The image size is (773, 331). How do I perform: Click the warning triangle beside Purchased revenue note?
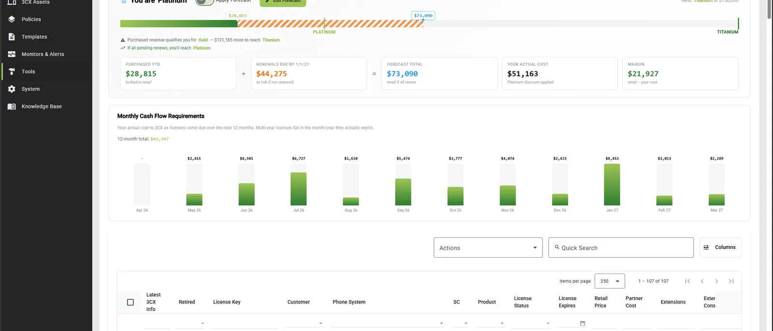click(123, 40)
